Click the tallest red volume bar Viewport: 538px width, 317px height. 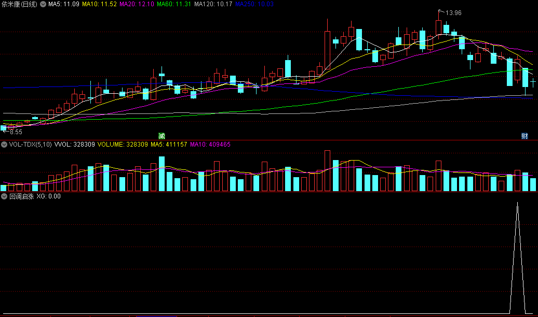coord(327,170)
